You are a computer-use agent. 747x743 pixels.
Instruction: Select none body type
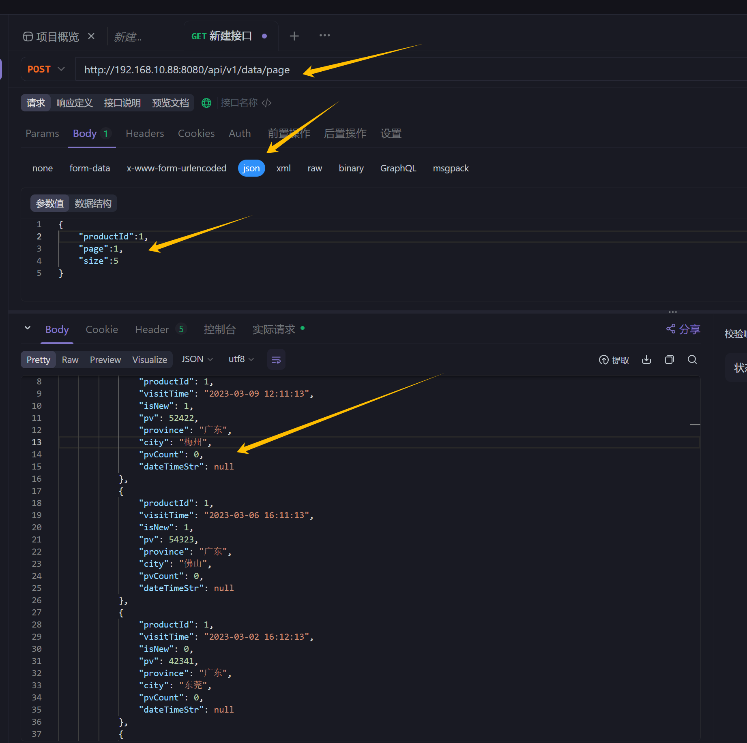[x=43, y=168]
